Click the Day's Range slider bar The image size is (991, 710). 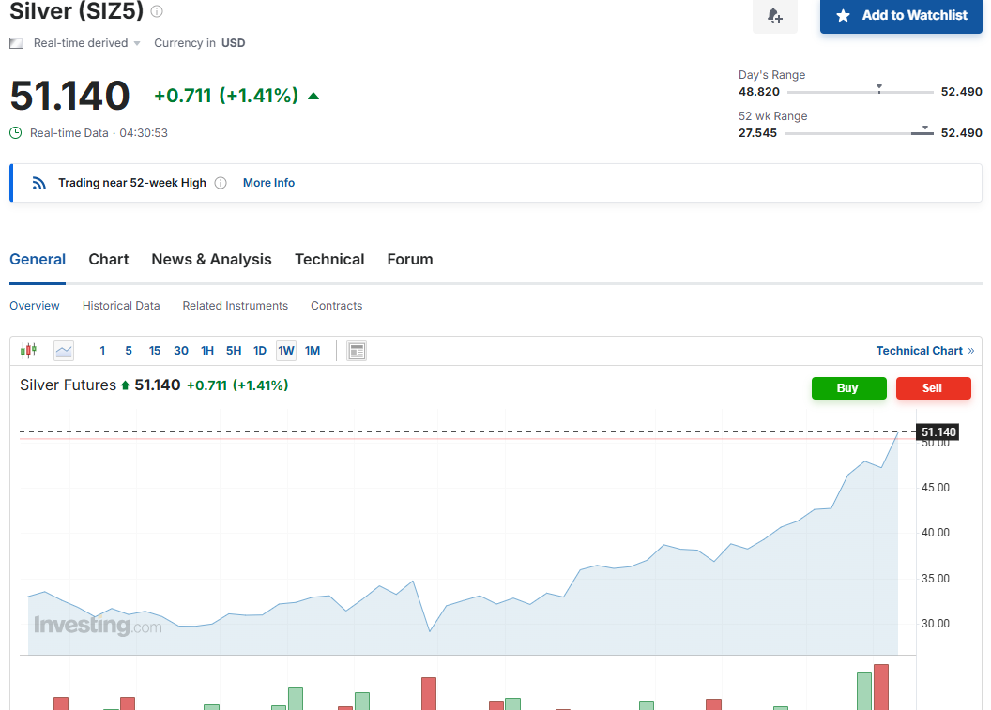[x=860, y=92]
